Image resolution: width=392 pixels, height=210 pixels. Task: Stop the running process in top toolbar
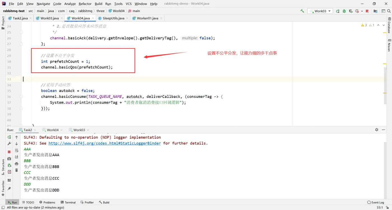click(367, 11)
